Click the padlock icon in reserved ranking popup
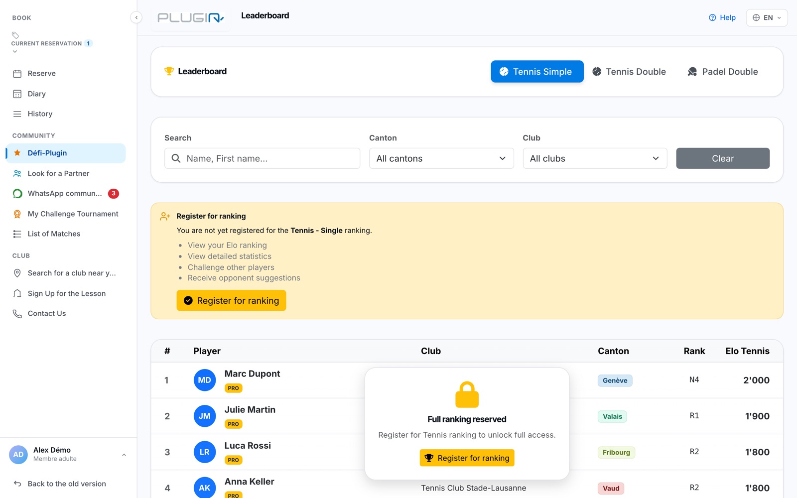797x498 pixels. pos(467,394)
